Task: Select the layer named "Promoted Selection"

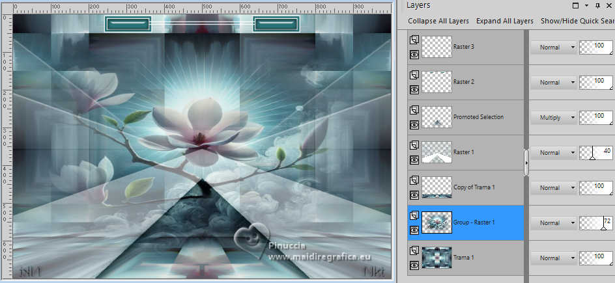Action: click(x=478, y=117)
